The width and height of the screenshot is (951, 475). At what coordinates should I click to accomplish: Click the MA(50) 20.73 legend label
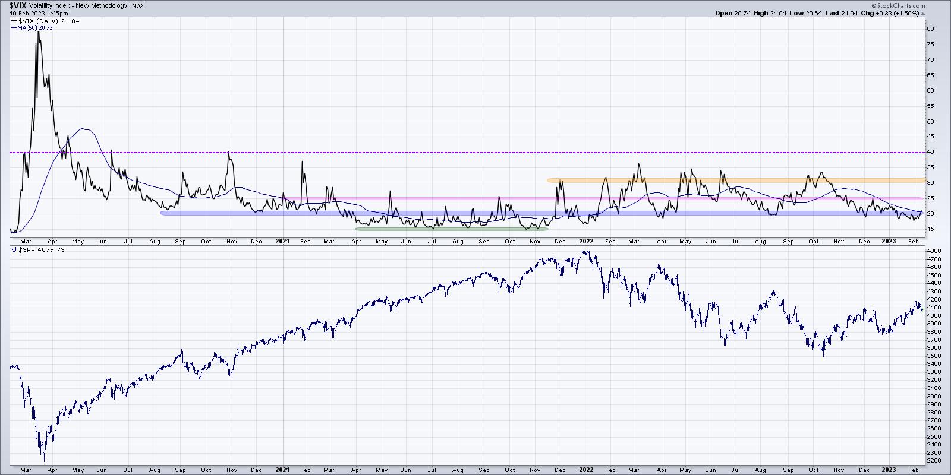[x=36, y=27]
